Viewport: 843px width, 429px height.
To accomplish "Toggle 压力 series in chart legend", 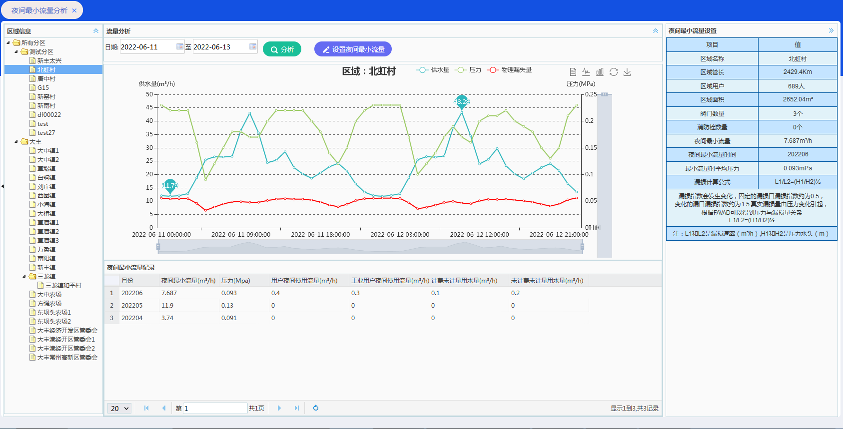I will 468,70.
